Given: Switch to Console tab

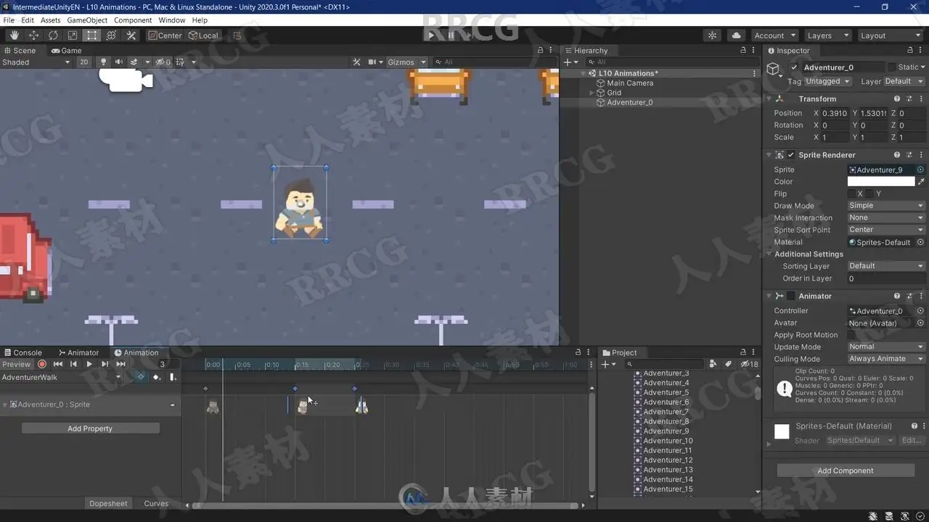Looking at the screenshot, I should click(x=22, y=353).
